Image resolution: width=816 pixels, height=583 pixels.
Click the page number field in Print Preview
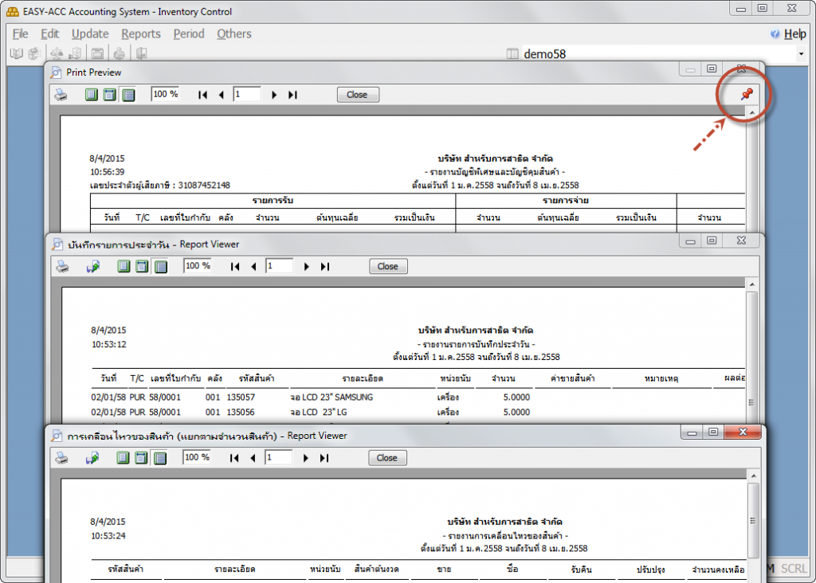click(247, 95)
